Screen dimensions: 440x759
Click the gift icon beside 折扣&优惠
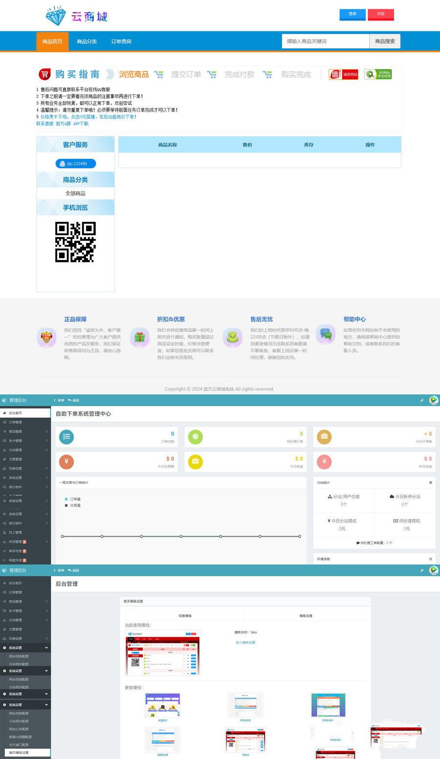(140, 337)
